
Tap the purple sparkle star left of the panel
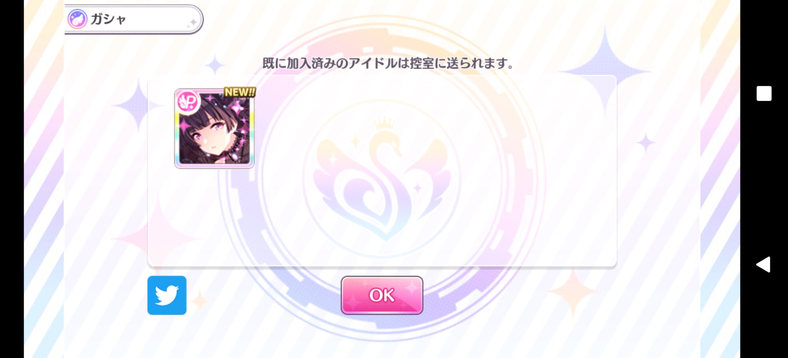click(x=138, y=106)
